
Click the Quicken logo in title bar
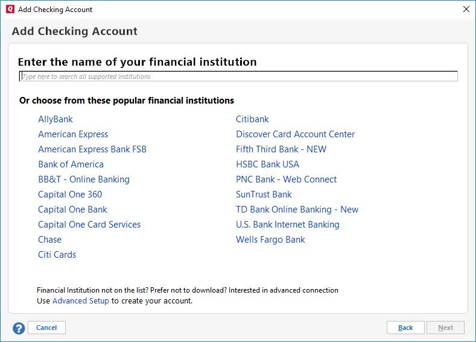click(x=9, y=10)
